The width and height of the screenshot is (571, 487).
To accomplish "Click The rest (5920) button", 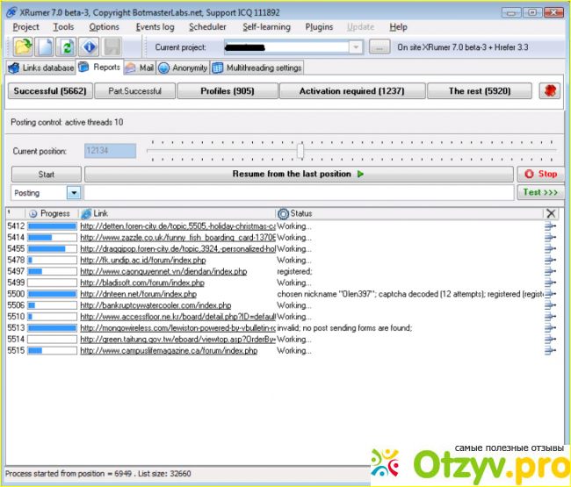I will pyautogui.click(x=480, y=91).
